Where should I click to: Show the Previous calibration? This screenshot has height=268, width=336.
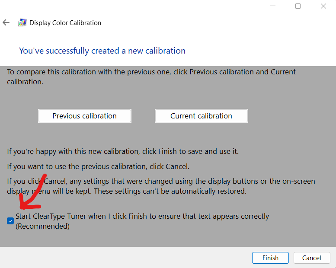click(84, 116)
